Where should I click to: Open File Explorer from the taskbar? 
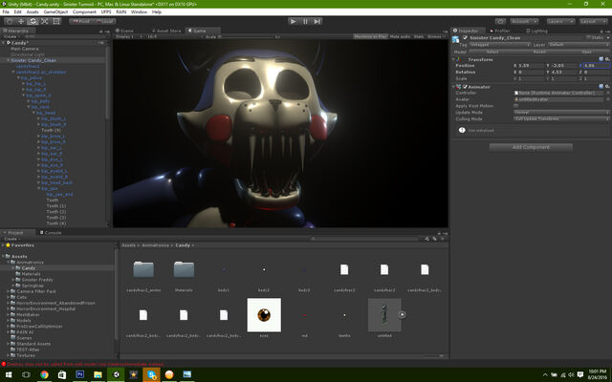coord(98,374)
